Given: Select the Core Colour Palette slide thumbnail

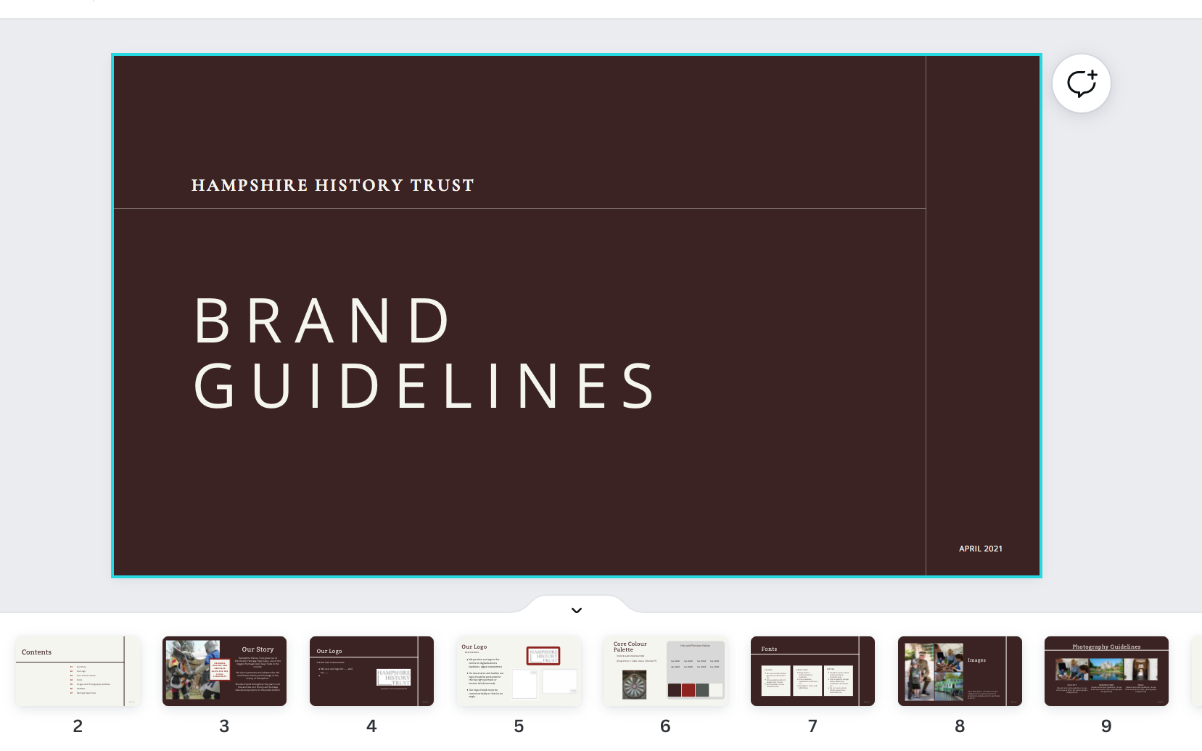Looking at the screenshot, I should pyautogui.click(x=665, y=671).
